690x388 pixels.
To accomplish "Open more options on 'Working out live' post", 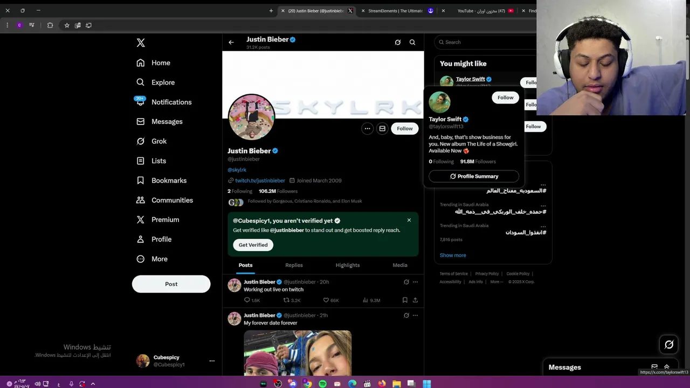I will pos(415,282).
